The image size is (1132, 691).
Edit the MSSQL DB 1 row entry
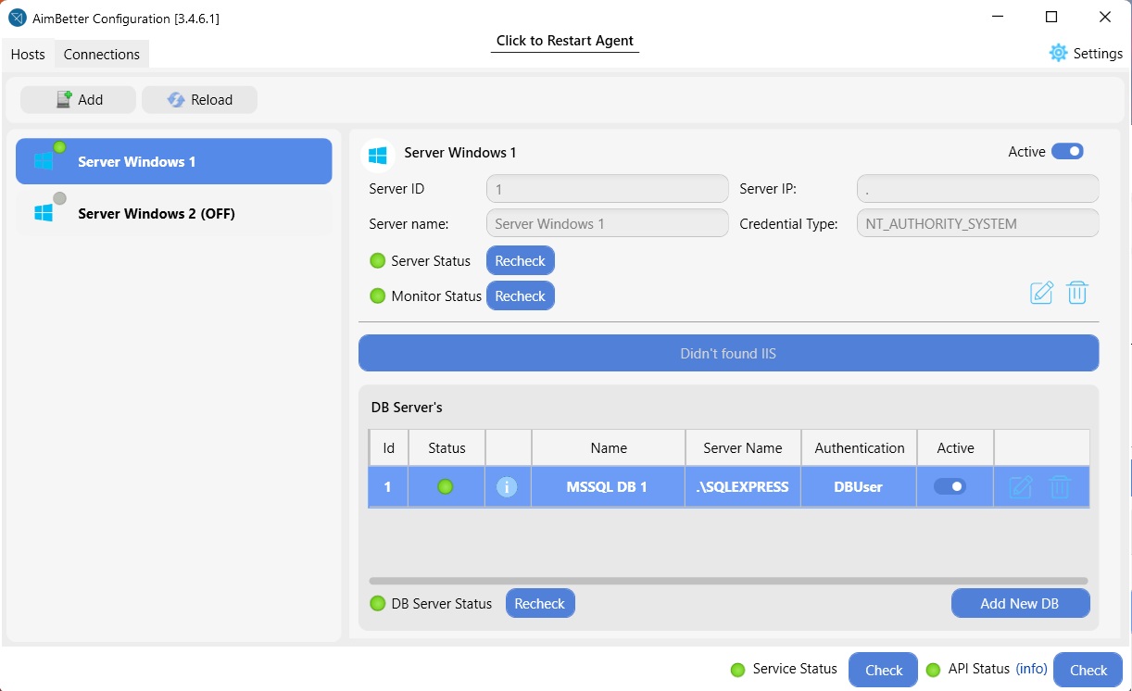1020,486
